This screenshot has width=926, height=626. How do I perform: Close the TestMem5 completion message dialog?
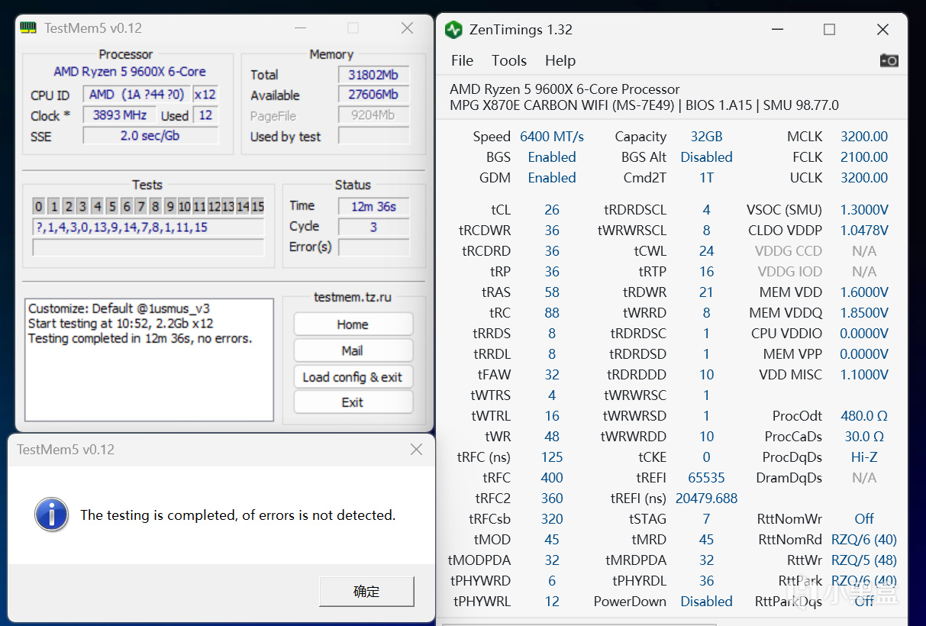tap(416, 450)
